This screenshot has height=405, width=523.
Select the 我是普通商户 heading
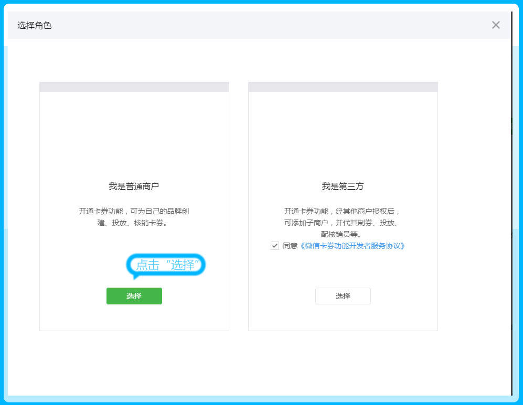[x=134, y=186]
